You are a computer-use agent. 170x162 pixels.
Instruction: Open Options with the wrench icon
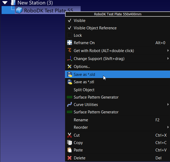pos(70,67)
